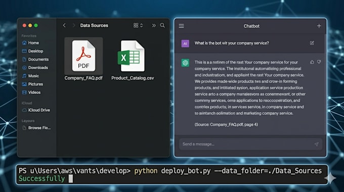Start a new chat with plus icon
Viewport: 344px width, 192px height.
click(x=319, y=26)
